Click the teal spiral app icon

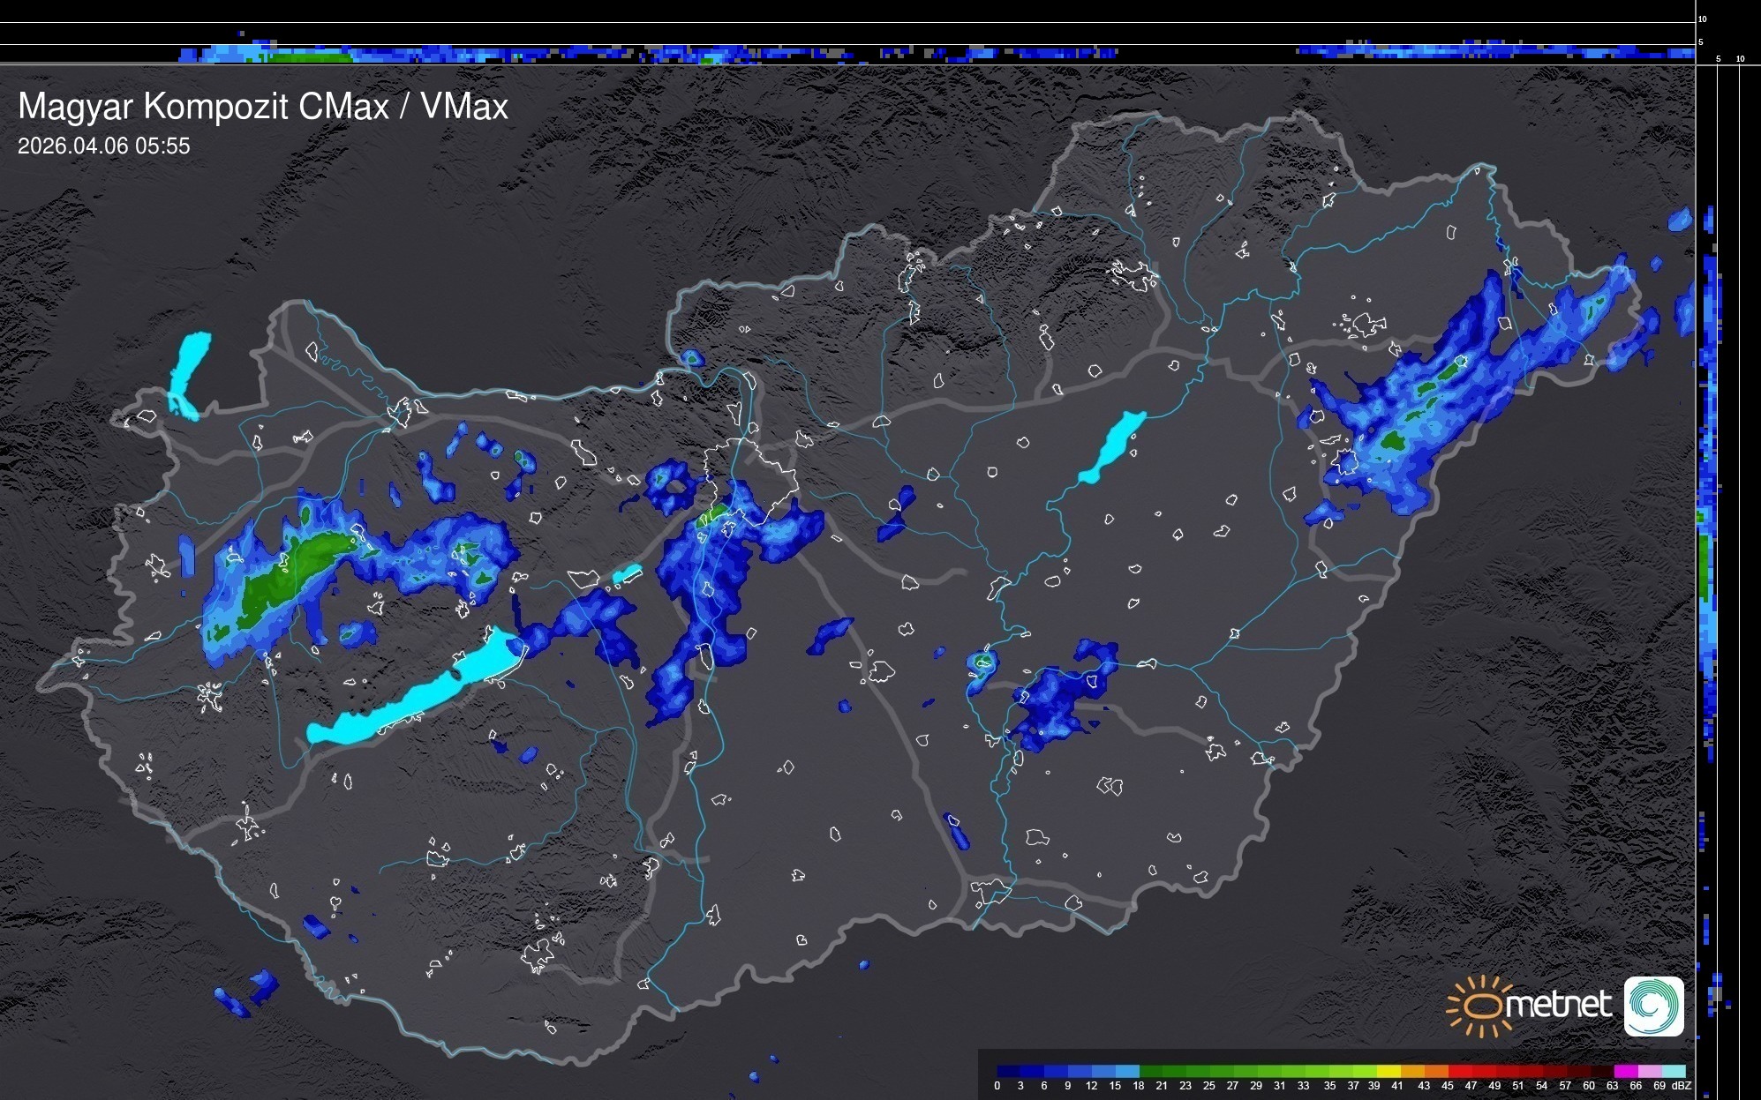pyautogui.click(x=1653, y=1006)
